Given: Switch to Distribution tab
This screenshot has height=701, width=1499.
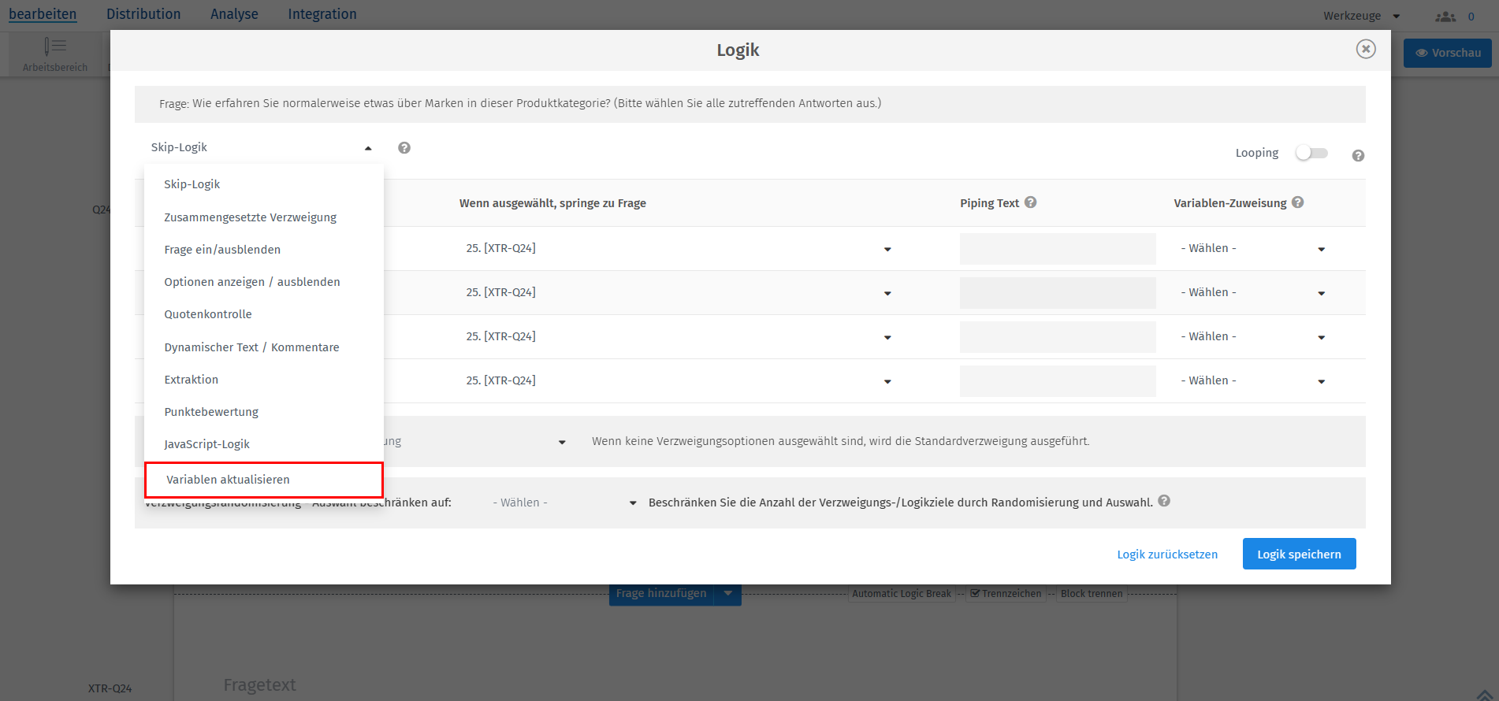Looking at the screenshot, I should click(143, 14).
